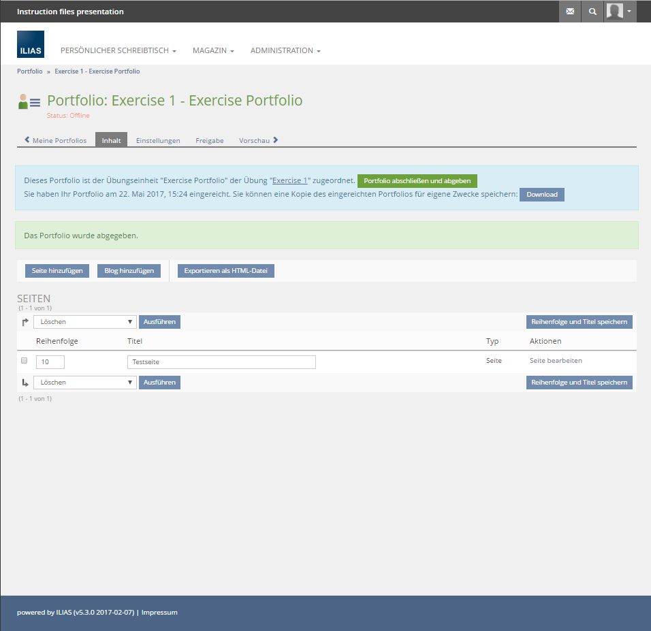Click the back chevron by Meine Portfolios
The width and height of the screenshot is (651, 631).
tap(27, 140)
